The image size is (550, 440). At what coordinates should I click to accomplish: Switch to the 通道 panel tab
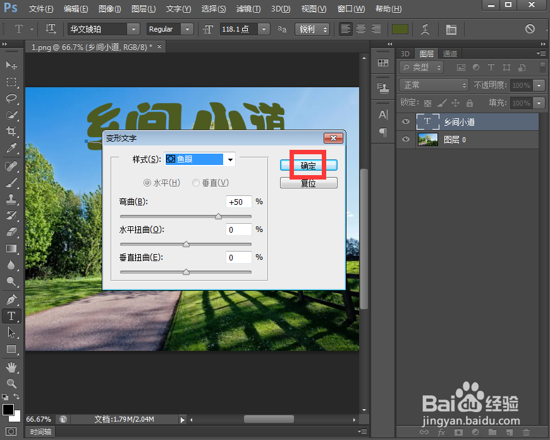(449, 53)
